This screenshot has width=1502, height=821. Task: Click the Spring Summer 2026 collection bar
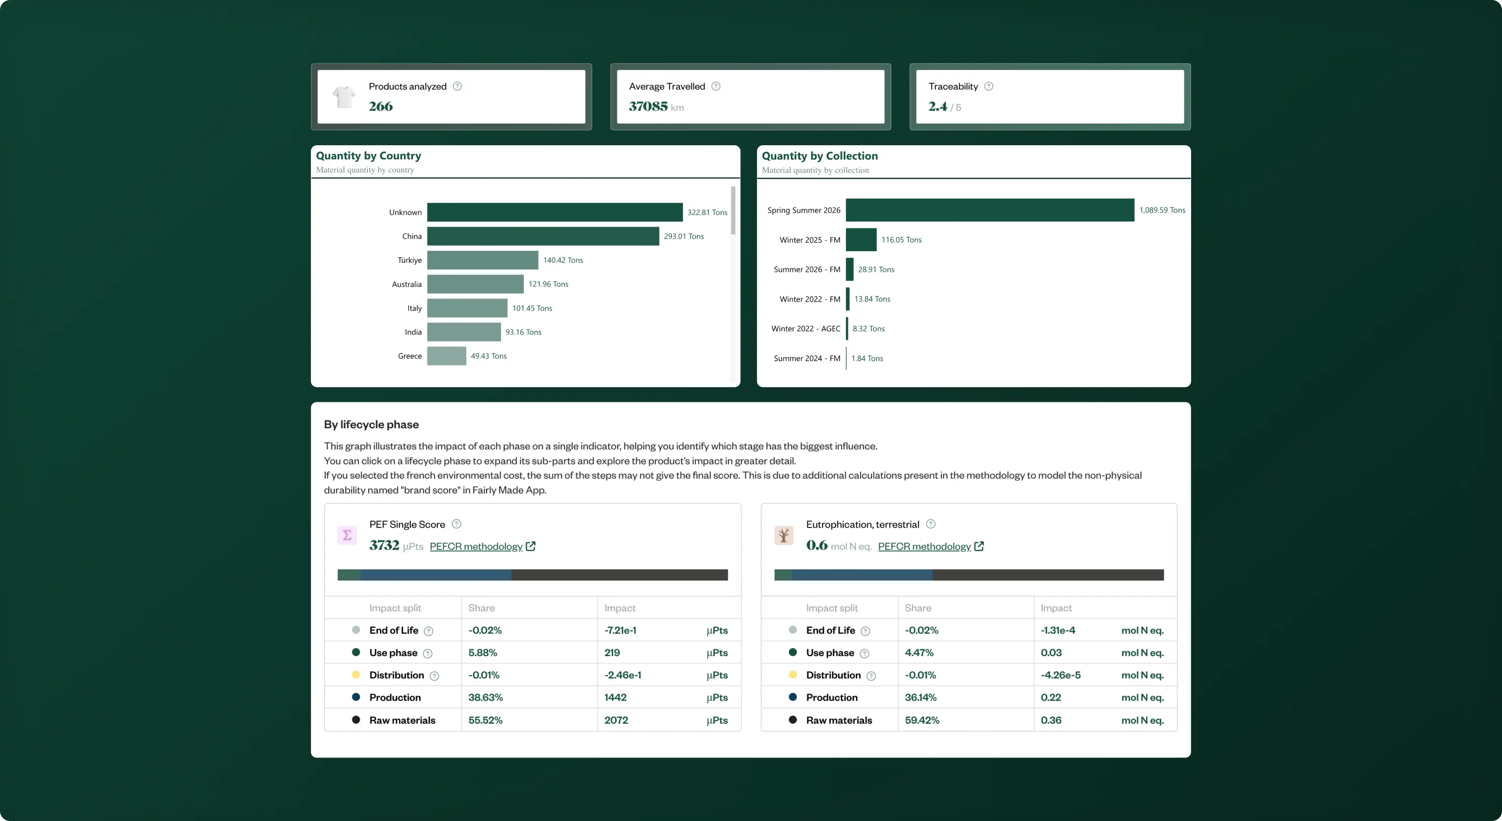pos(990,210)
